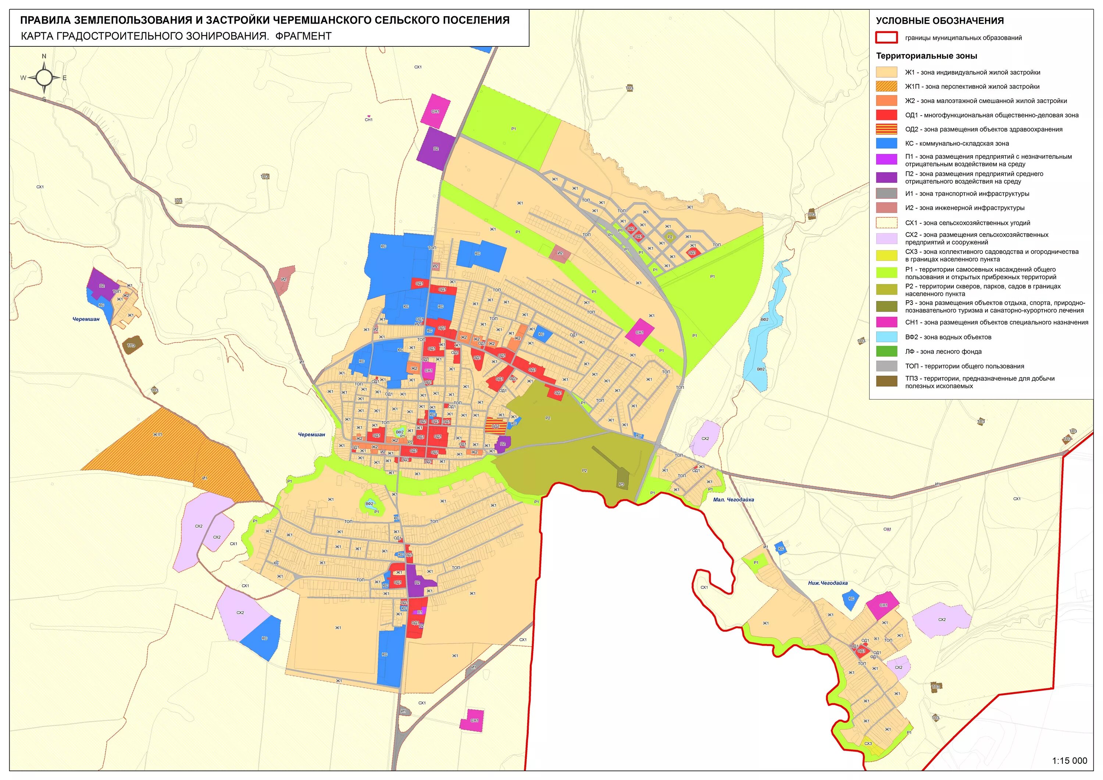
Task: Click the hatched Ж1П legend swatch
Action: click(886, 86)
